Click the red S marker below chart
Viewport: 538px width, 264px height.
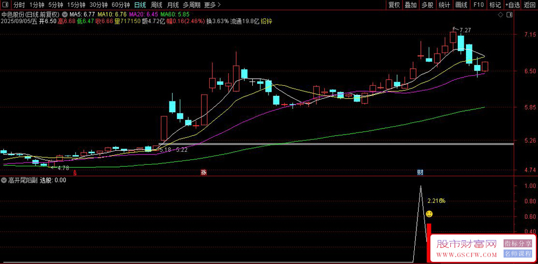coord(74,173)
